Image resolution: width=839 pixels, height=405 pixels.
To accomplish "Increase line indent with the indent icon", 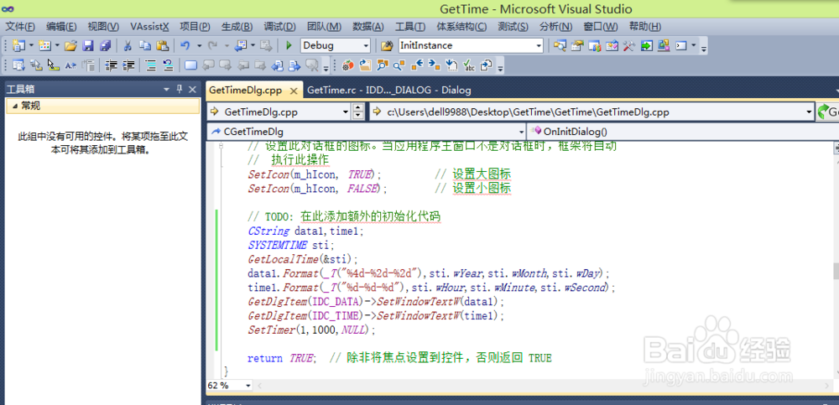I will tap(128, 65).
